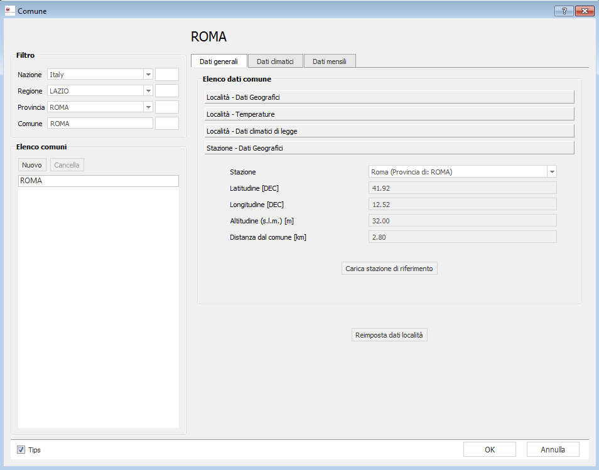
Task: Select ROMA in the Elenco comuni list
Action: [99, 181]
